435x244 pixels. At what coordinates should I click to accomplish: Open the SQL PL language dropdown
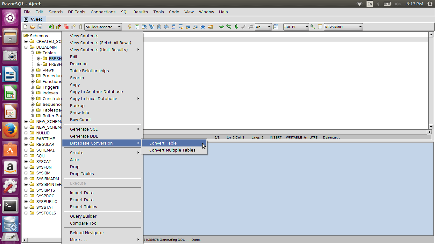[x=296, y=27]
